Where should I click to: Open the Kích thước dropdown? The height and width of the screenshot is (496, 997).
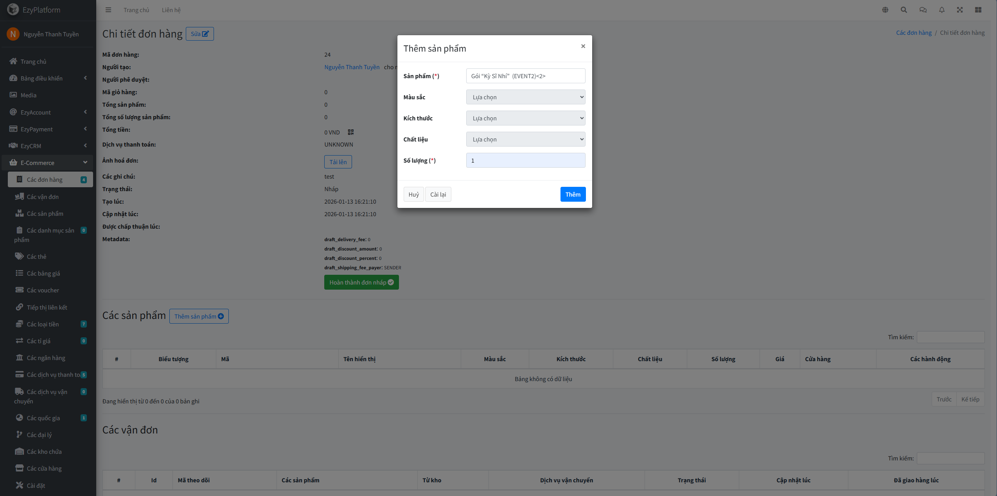tap(525, 118)
